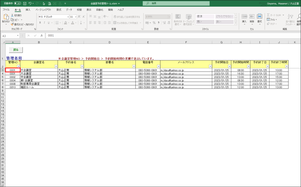Click the Percent style icon
Image resolution: width=301 pixels, height=187 pixels.
pyautogui.click(x=154, y=23)
